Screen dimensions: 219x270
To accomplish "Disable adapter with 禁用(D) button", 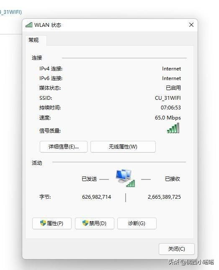I will click(x=95, y=223).
